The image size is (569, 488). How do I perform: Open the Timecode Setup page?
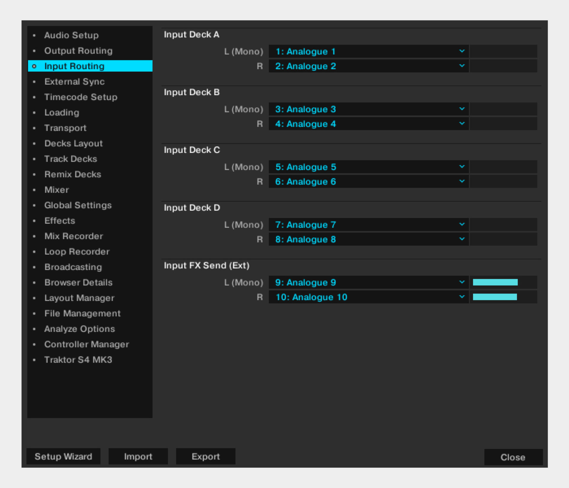(81, 97)
